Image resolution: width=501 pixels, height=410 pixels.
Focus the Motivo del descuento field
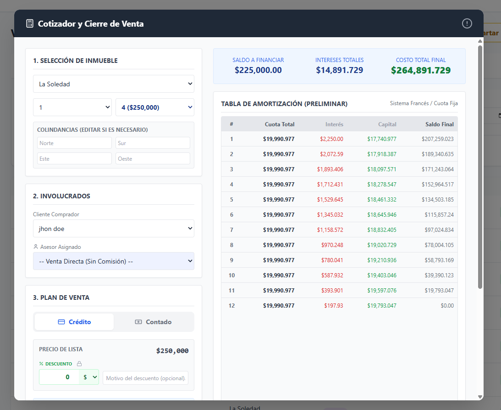point(145,378)
